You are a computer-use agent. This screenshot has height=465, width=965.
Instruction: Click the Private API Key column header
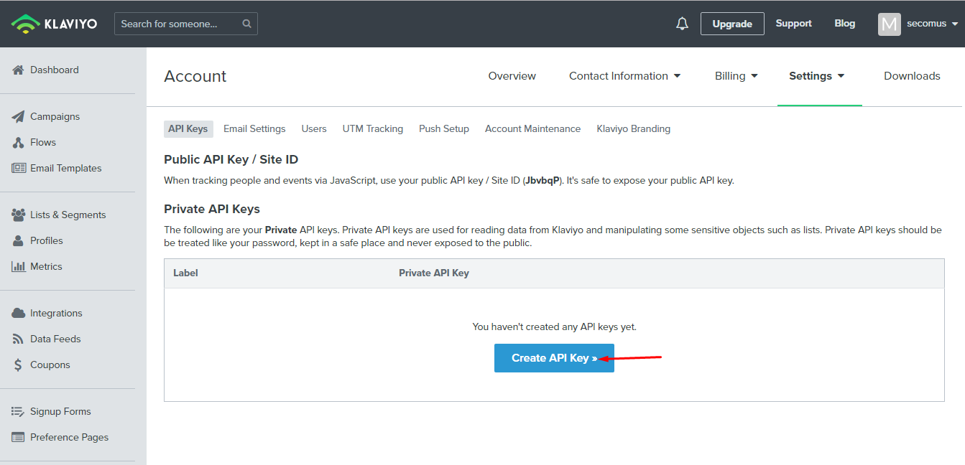pos(434,273)
